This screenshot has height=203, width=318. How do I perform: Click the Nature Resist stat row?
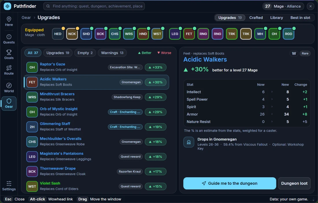click(247, 122)
